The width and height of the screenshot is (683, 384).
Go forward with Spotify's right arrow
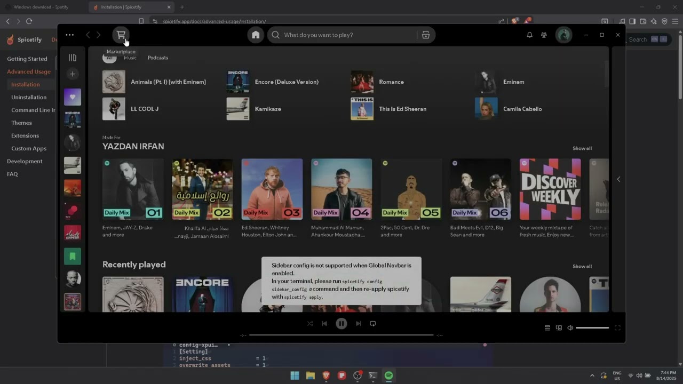(99, 35)
